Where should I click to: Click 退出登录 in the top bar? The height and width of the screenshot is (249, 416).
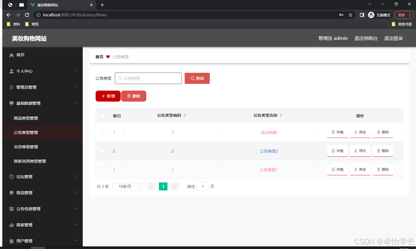pos(394,38)
